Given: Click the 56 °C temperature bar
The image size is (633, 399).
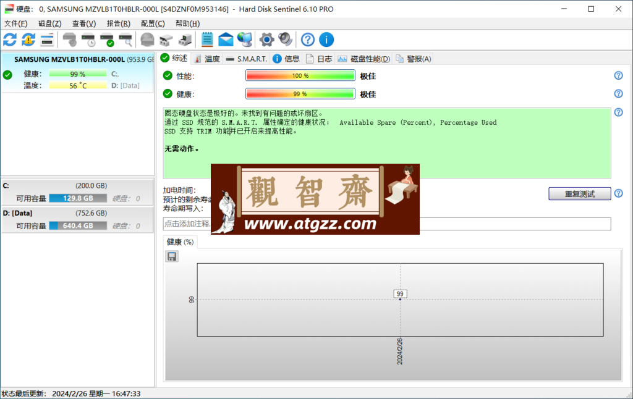Looking at the screenshot, I should (78, 85).
